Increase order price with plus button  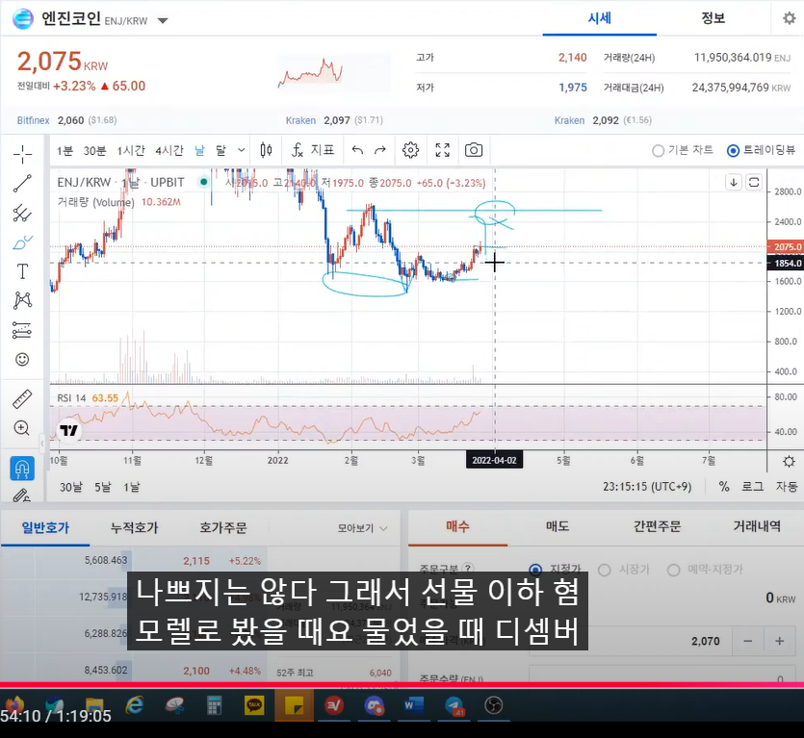tap(780, 641)
